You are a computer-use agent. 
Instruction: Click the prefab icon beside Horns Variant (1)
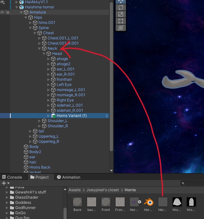tap(53, 116)
